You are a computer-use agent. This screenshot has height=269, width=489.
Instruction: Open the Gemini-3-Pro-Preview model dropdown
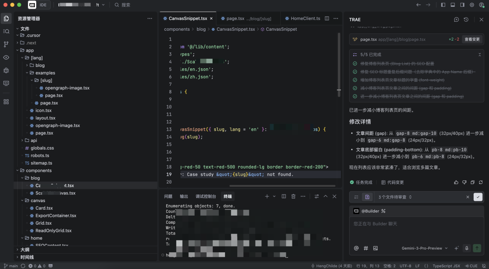[424, 248]
